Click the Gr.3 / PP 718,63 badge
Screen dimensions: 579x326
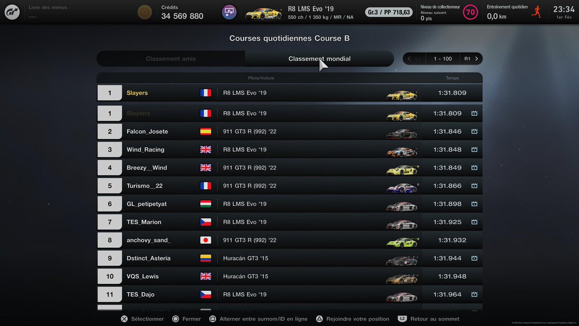(x=389, y=12)
